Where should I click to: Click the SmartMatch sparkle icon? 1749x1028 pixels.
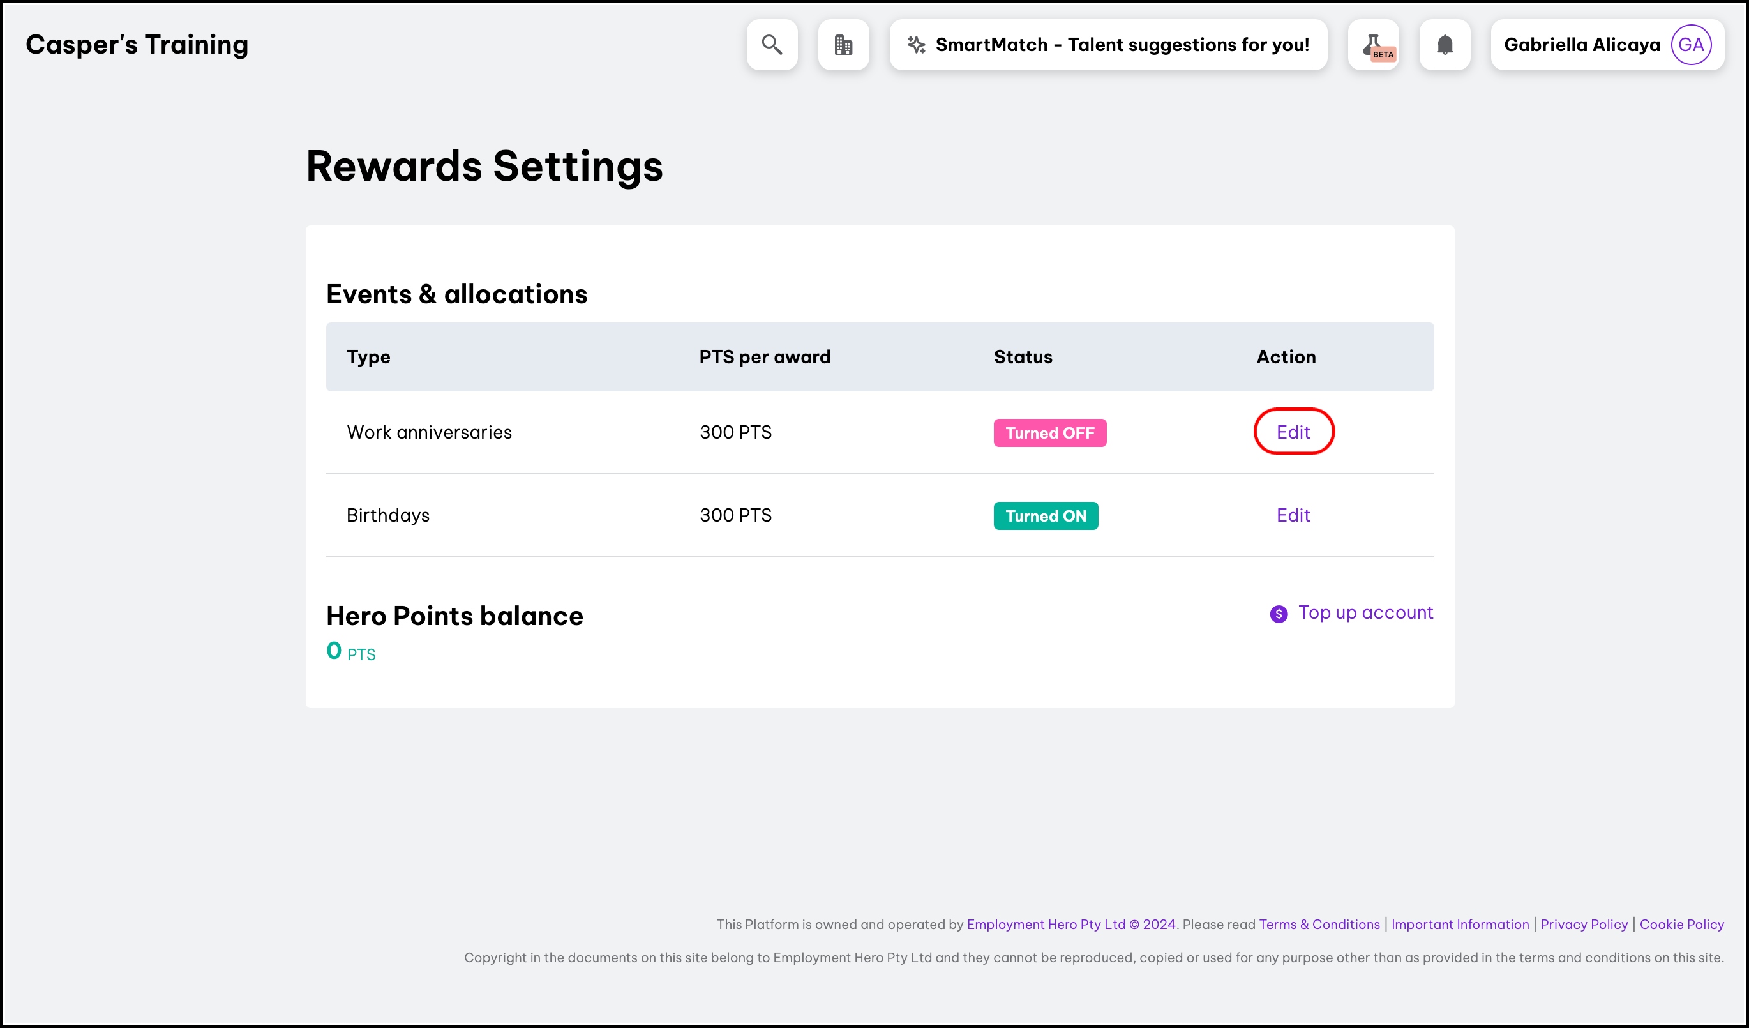[916, 45]
